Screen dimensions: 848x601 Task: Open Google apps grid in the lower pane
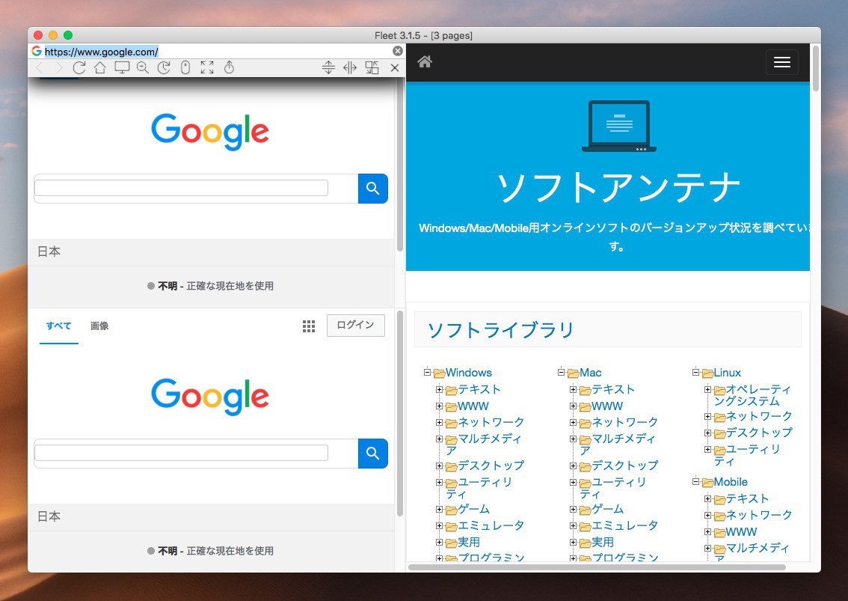click(309, 326)
